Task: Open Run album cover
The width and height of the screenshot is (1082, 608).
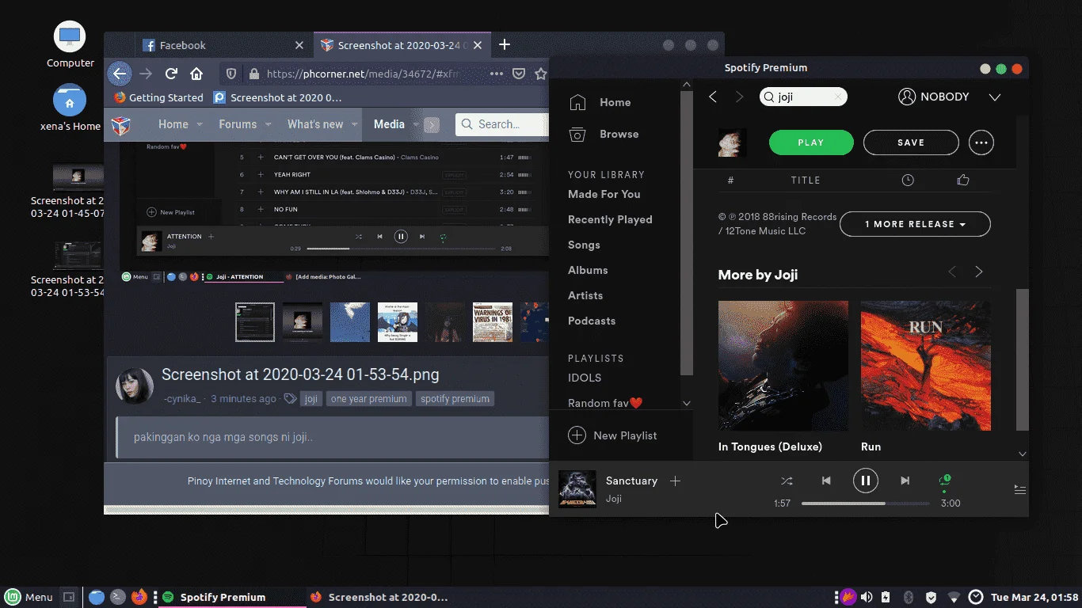Action: pyautogui.click(x=926, y=366)
